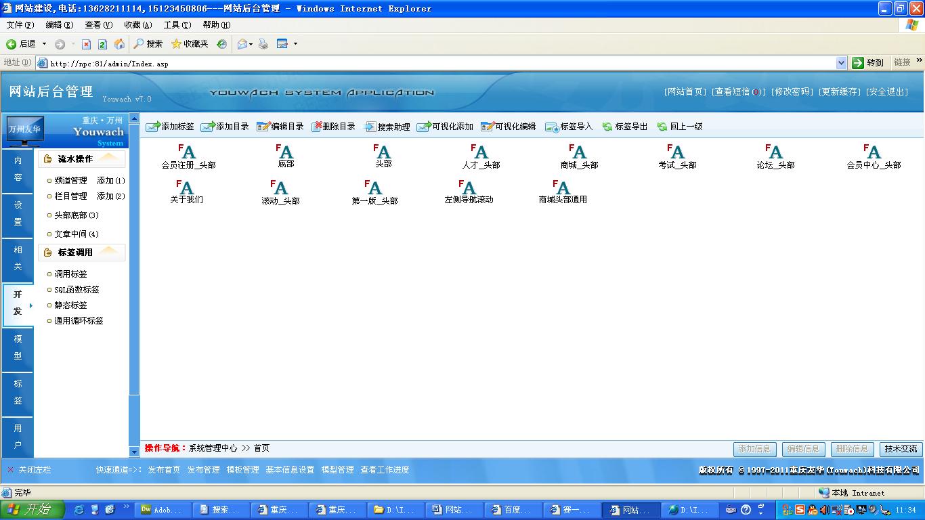Image resolution: width=925 pixels, height=520 pixels.
Task: Click the 安全退出 header link
Action: (887, 91)
